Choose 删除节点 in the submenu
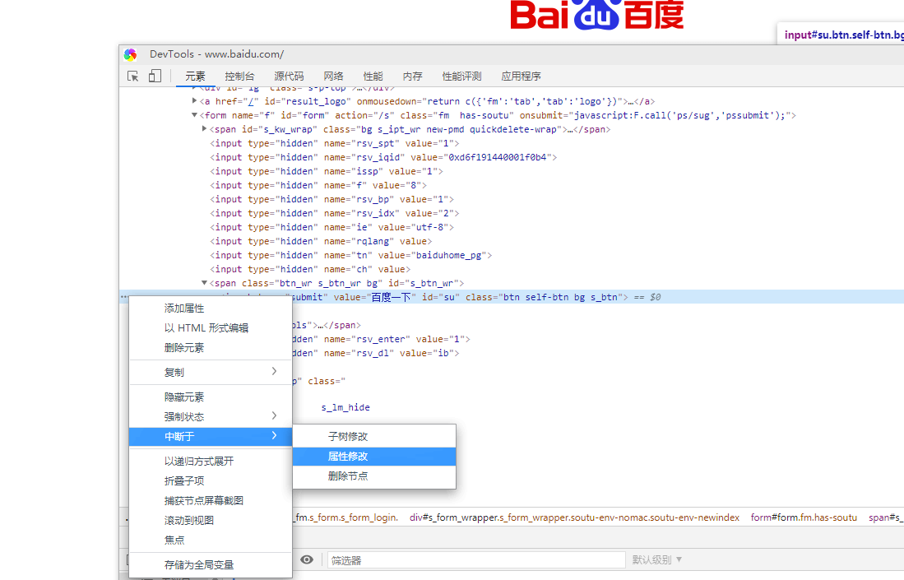 374,476
